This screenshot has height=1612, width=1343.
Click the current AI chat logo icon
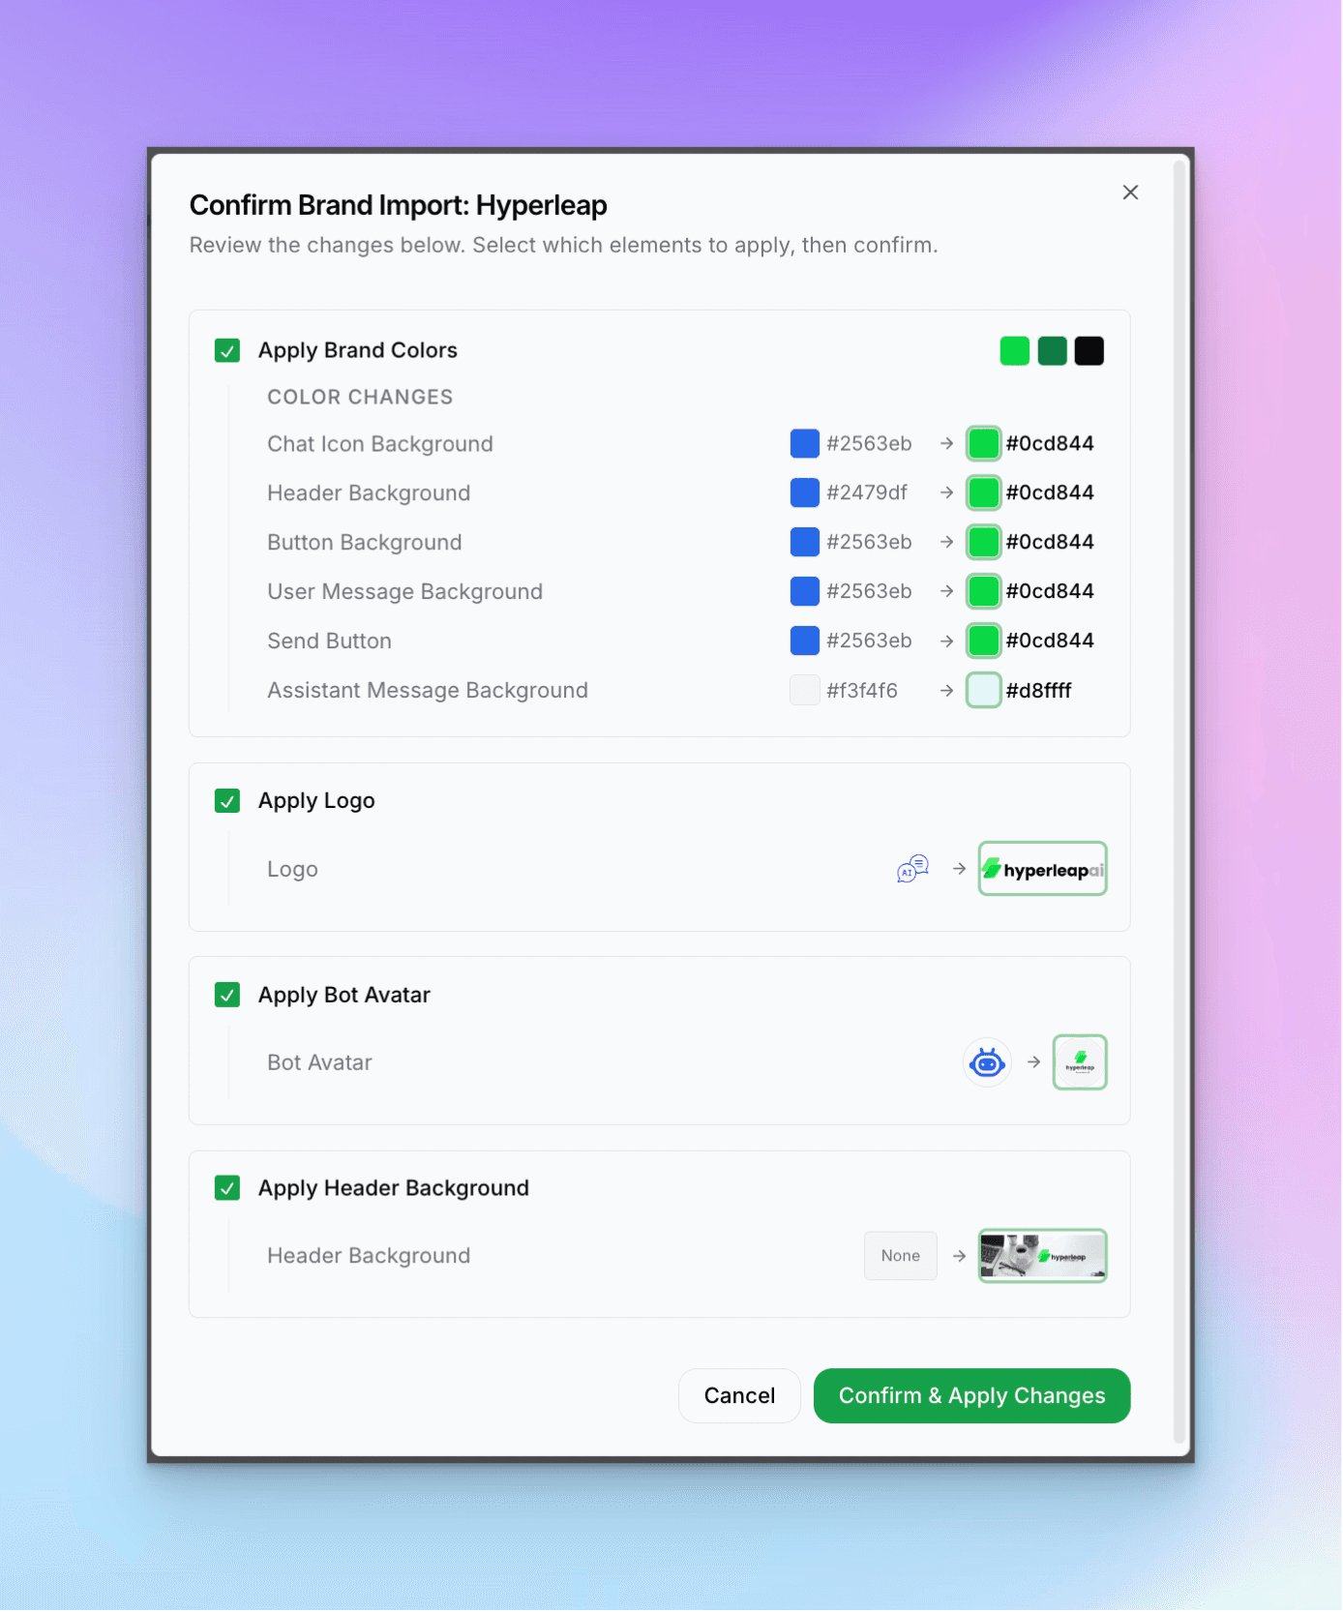[x=912, y=869]
